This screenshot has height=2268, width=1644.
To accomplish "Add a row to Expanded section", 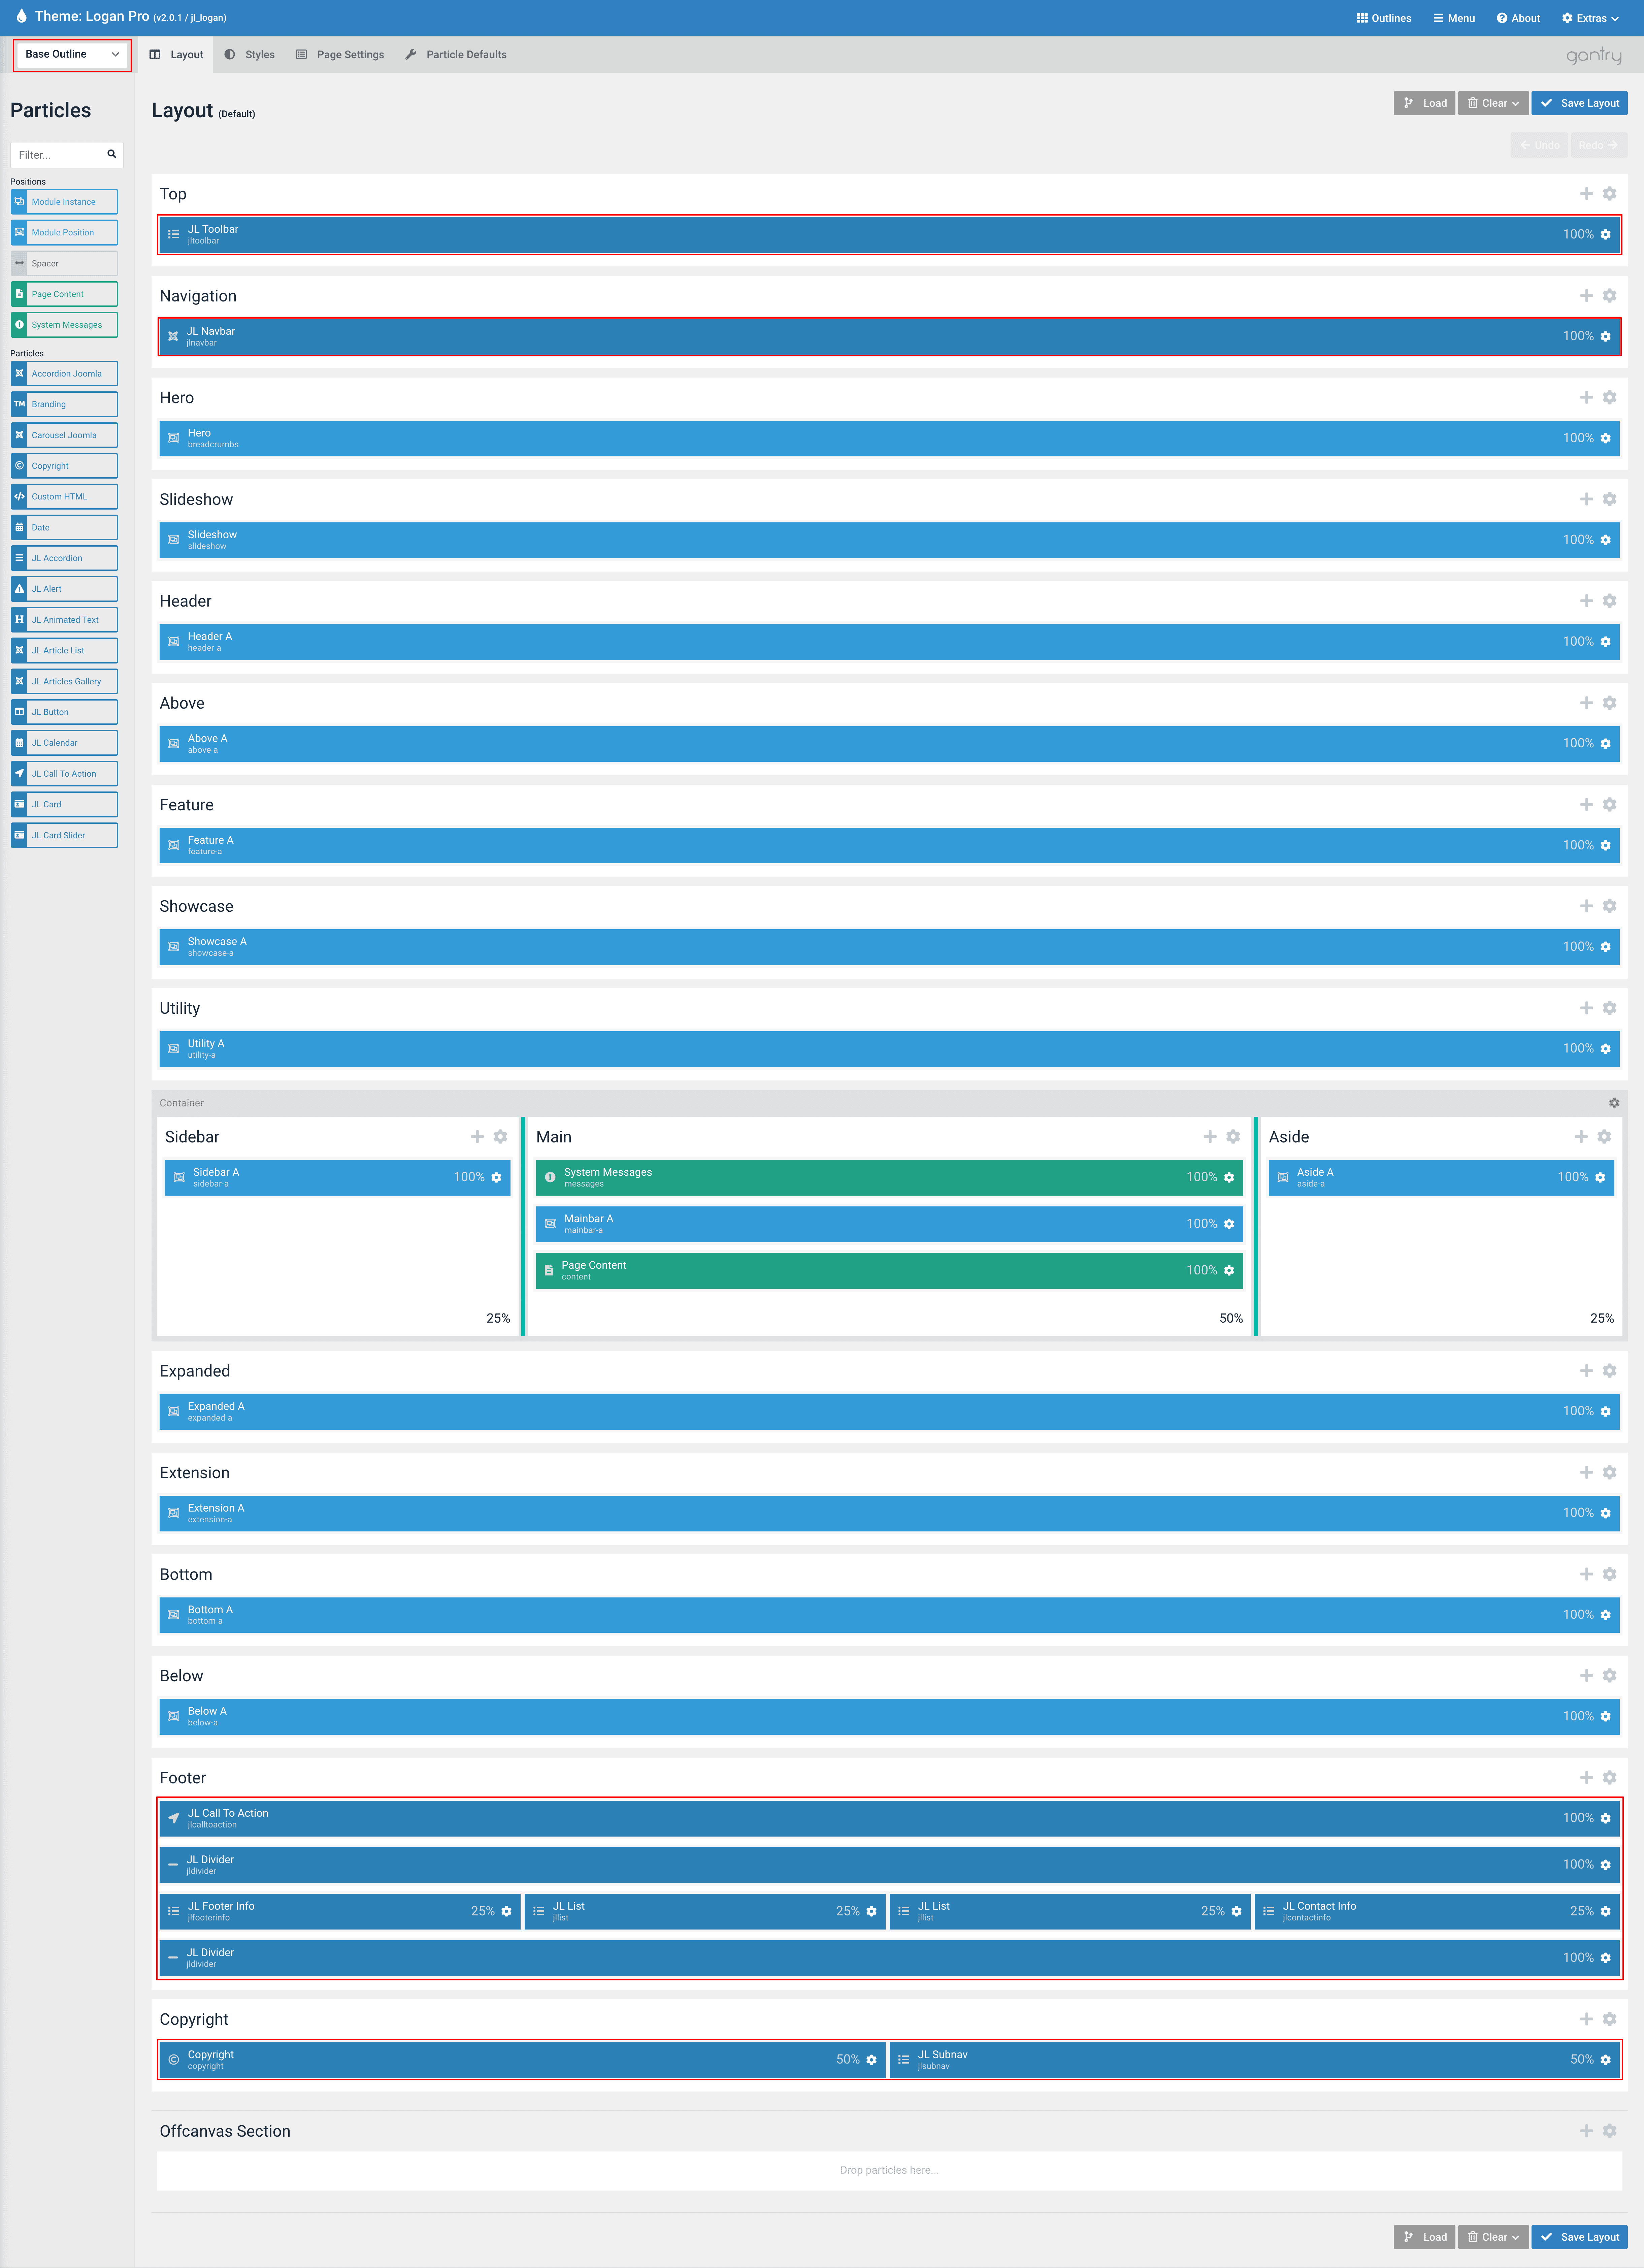I will tap(1586, 1371).
